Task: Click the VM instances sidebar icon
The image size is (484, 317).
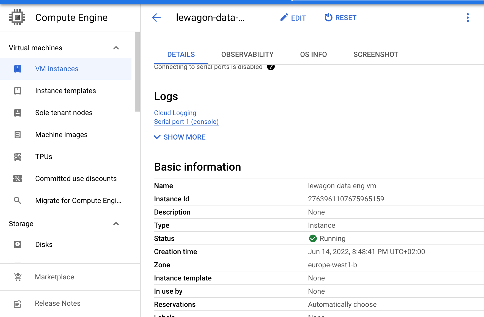Action: pyautogui.click(x=18, y=69)
